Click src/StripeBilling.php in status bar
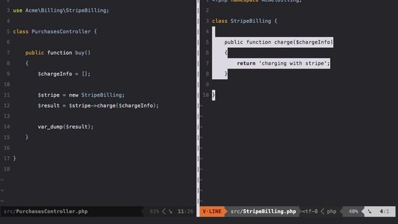398x224 pixels. coord(263,212)
